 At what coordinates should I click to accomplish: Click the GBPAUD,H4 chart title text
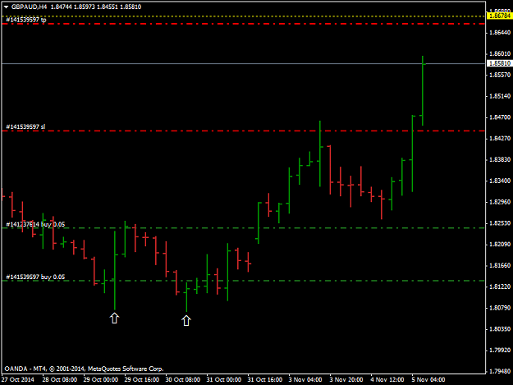click(29, 7)
